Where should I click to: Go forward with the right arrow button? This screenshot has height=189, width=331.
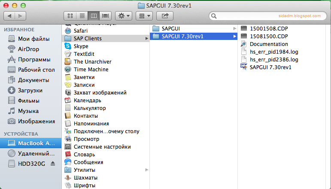pos(20,16)
